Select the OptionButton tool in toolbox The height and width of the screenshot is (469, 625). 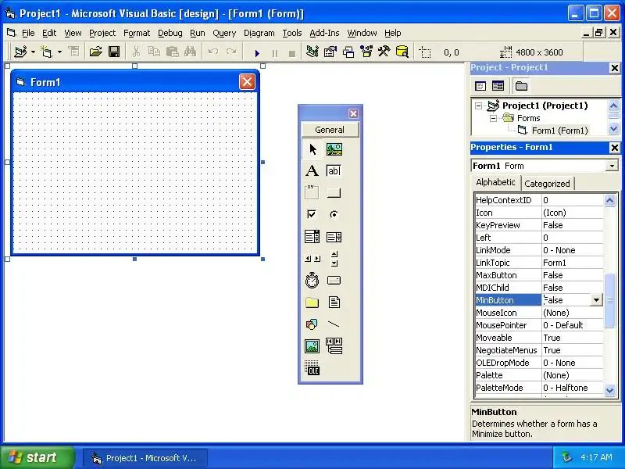pyautogui.click(x=334, y=214)
